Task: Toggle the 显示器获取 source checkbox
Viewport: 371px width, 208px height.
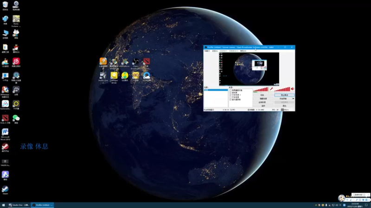Action: click(230, 99)
